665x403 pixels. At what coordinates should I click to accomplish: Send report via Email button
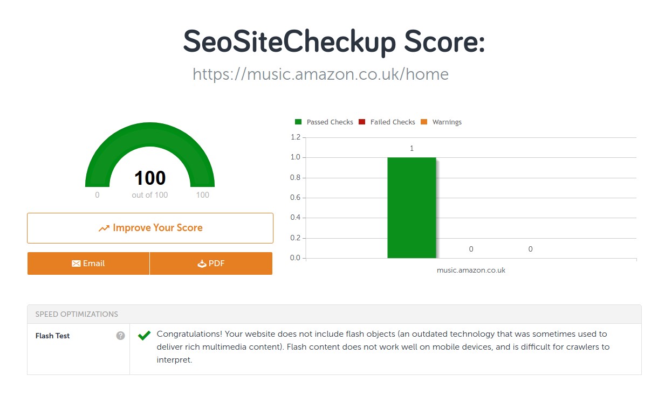88,263
